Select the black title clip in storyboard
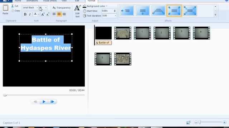 [103, 33]
